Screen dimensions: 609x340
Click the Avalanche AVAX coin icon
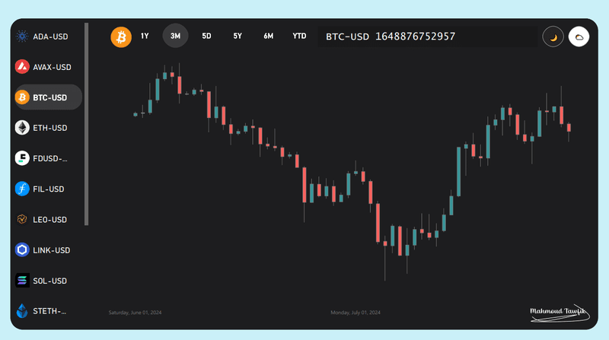tap(22, 67)
